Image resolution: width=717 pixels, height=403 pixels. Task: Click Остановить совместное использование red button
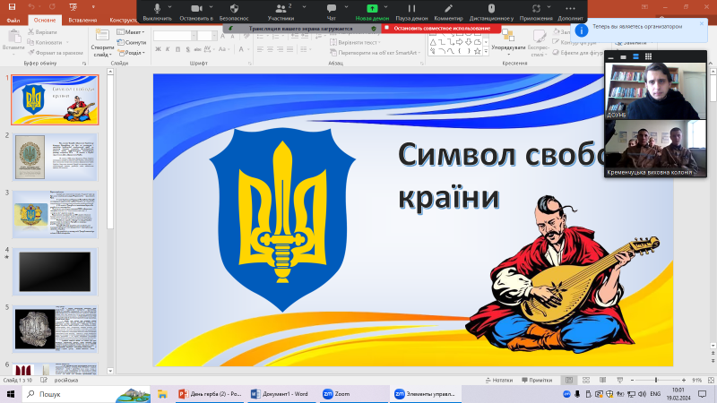[x=441, y=29]
